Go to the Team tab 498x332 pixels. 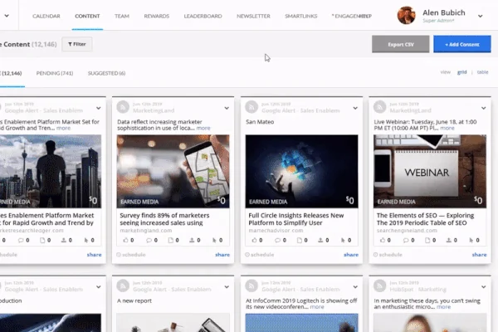click(x=122, y=17)
